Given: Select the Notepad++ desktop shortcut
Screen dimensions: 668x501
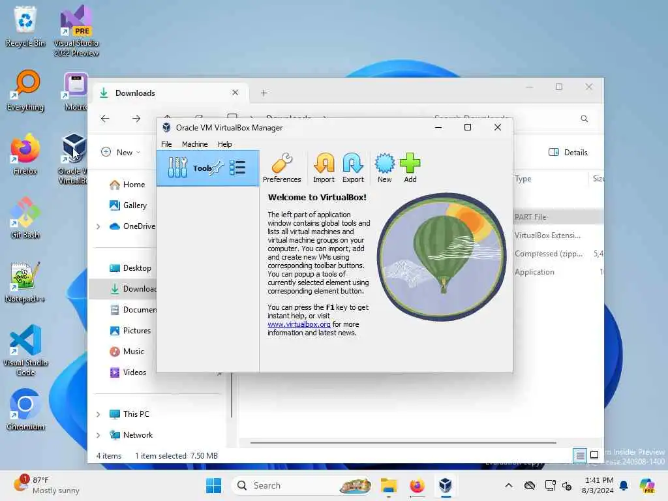Looking at the screenshot, I should click(x=25, y=282).
